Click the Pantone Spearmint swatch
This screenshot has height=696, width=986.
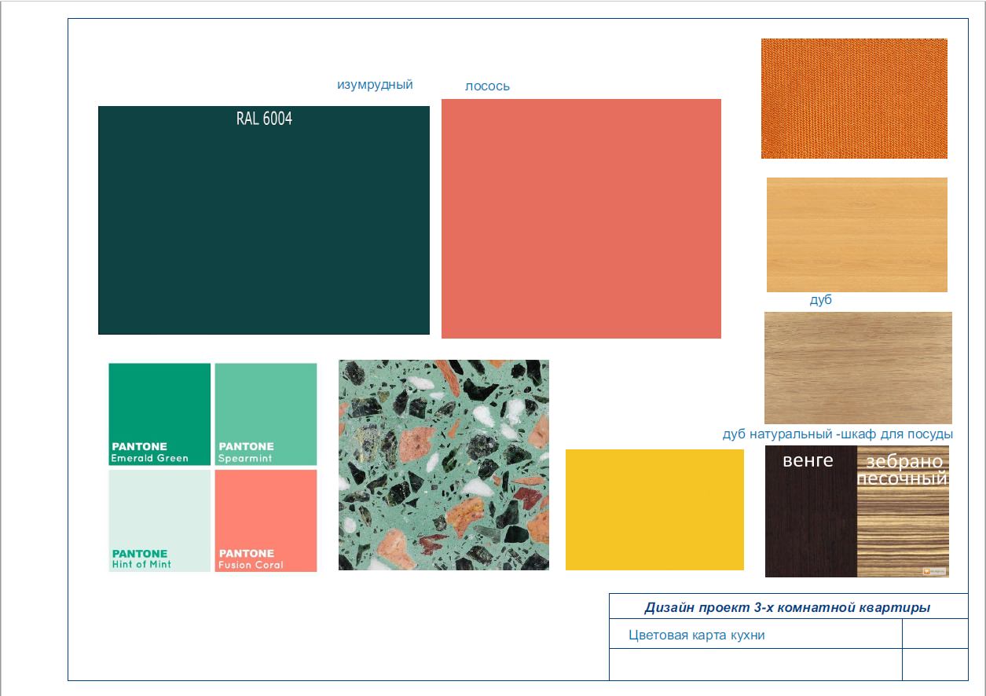click(266, 414)
